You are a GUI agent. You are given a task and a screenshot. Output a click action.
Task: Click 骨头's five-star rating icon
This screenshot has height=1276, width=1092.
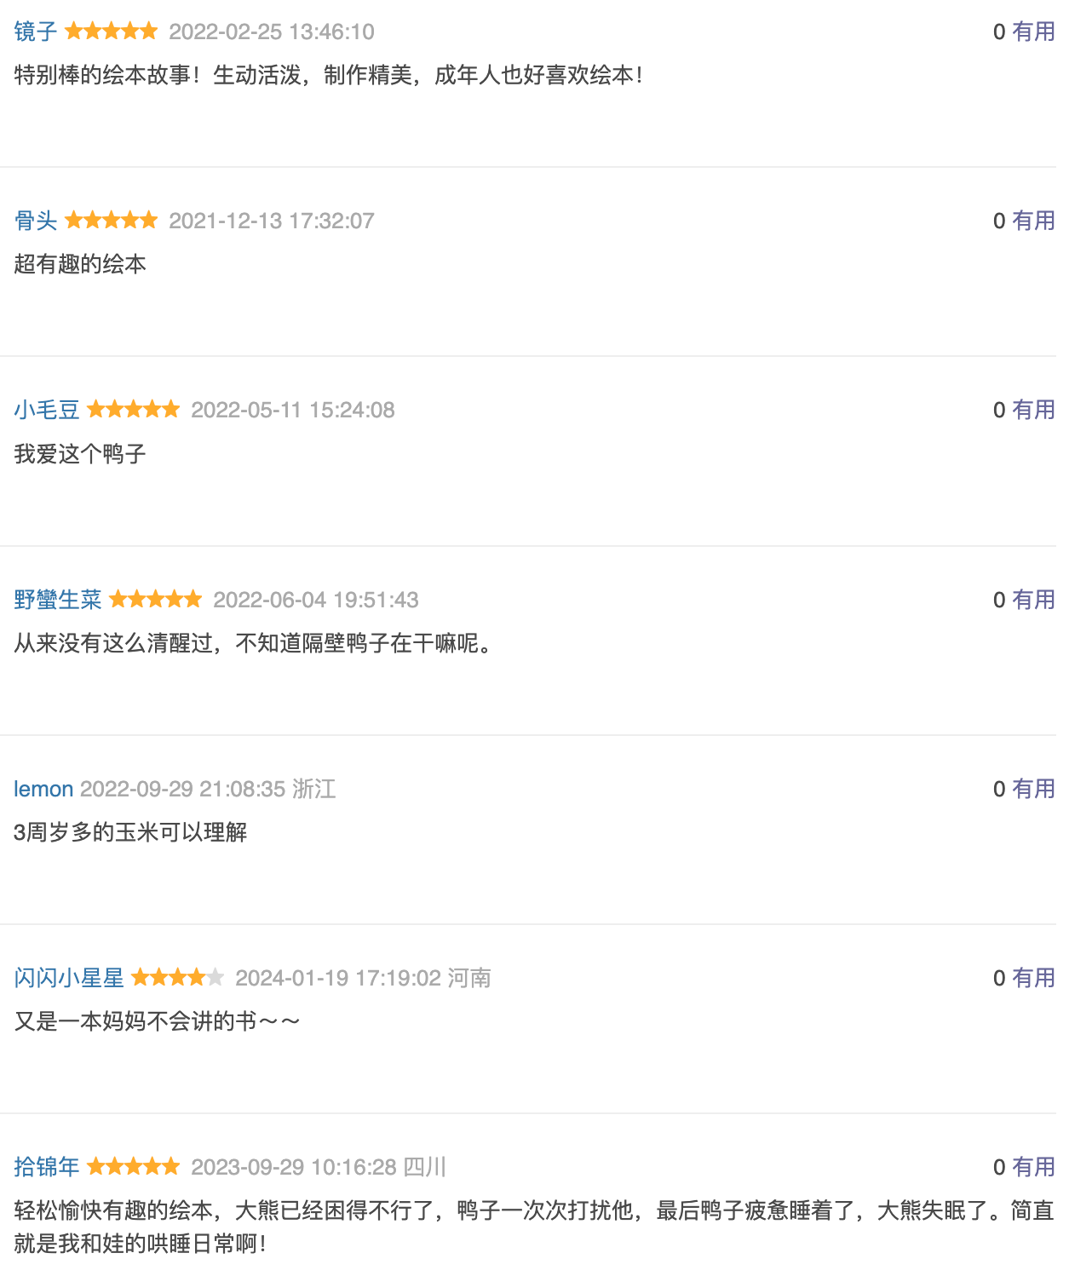tap(112, 221)
